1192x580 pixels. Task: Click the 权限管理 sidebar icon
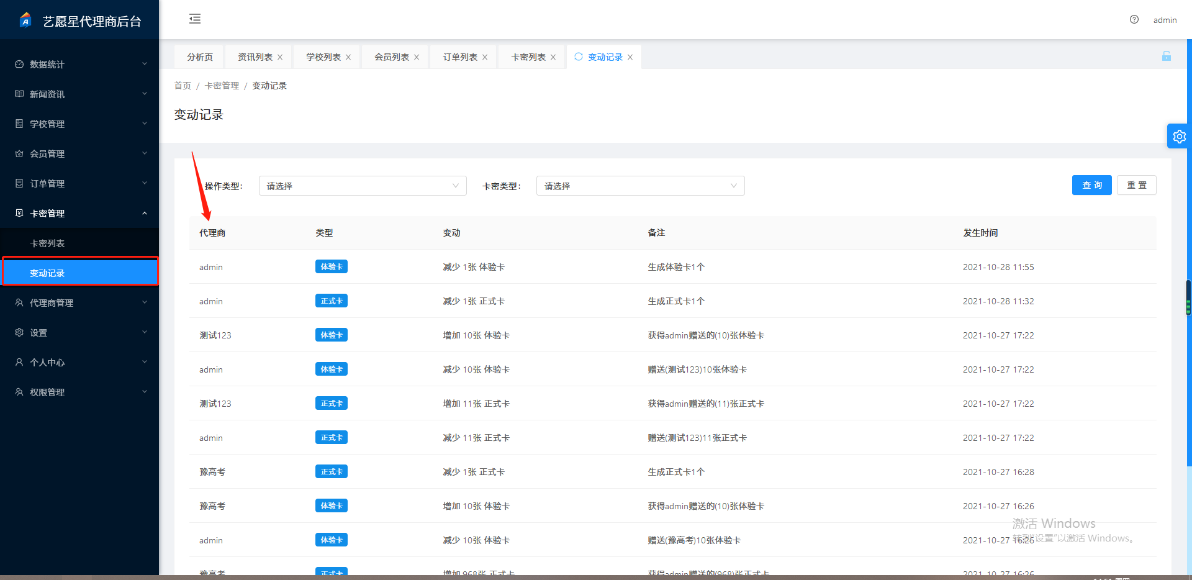click(x=19, y=392)
